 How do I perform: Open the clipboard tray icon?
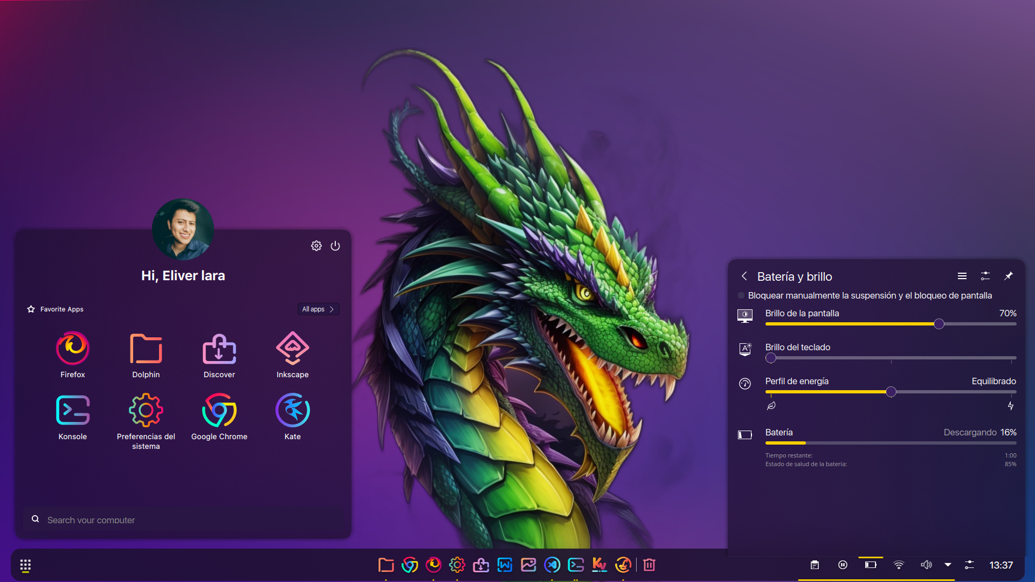(815, 565)
